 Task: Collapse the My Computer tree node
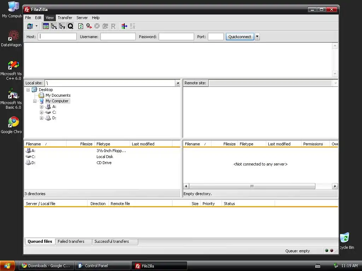35,101
